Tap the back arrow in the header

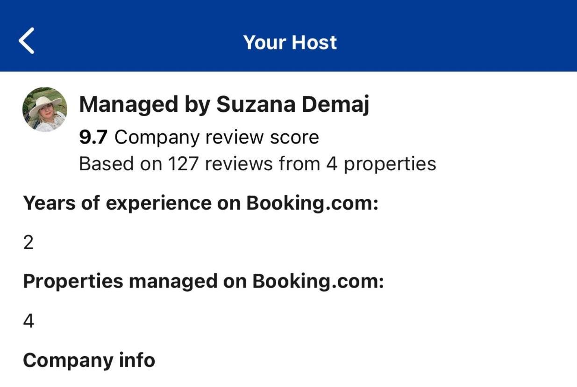tap(27, 41)
